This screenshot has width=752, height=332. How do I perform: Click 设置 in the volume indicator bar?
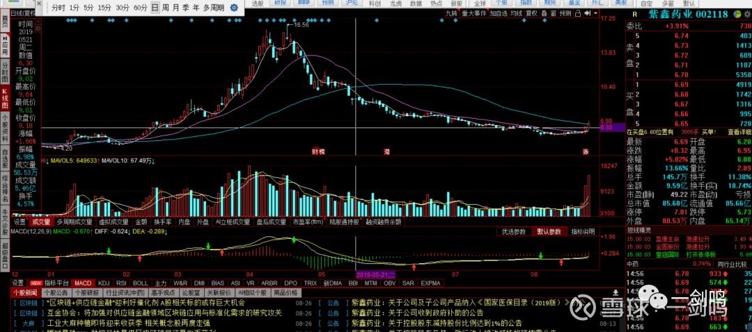coord(19,222)
